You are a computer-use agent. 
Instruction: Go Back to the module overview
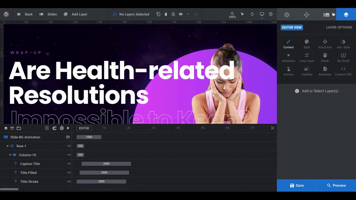tap(25, 14)
